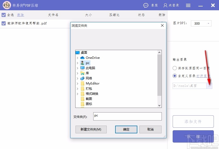Click the 转易侠PDF压缩 app logo icon
The width and height of the screenshot is (219, 149).
(7, 5)
